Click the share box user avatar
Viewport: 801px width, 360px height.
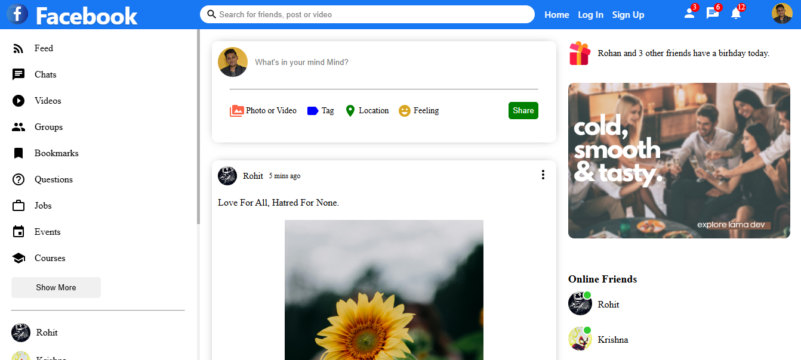point(233,62)
